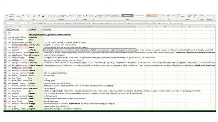The width and height of the screenshot is (218, 122).
Task: Open the Name Box dropdown
Action: (x=14, y=23)
